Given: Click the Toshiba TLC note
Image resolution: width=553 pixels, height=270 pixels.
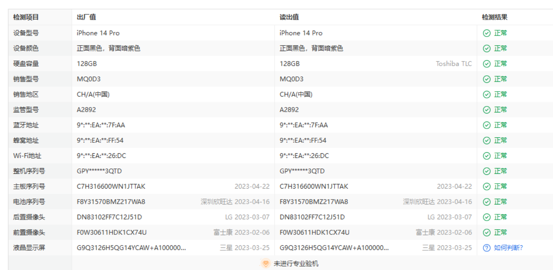Looking at the screenshot, I should [454, 64].
